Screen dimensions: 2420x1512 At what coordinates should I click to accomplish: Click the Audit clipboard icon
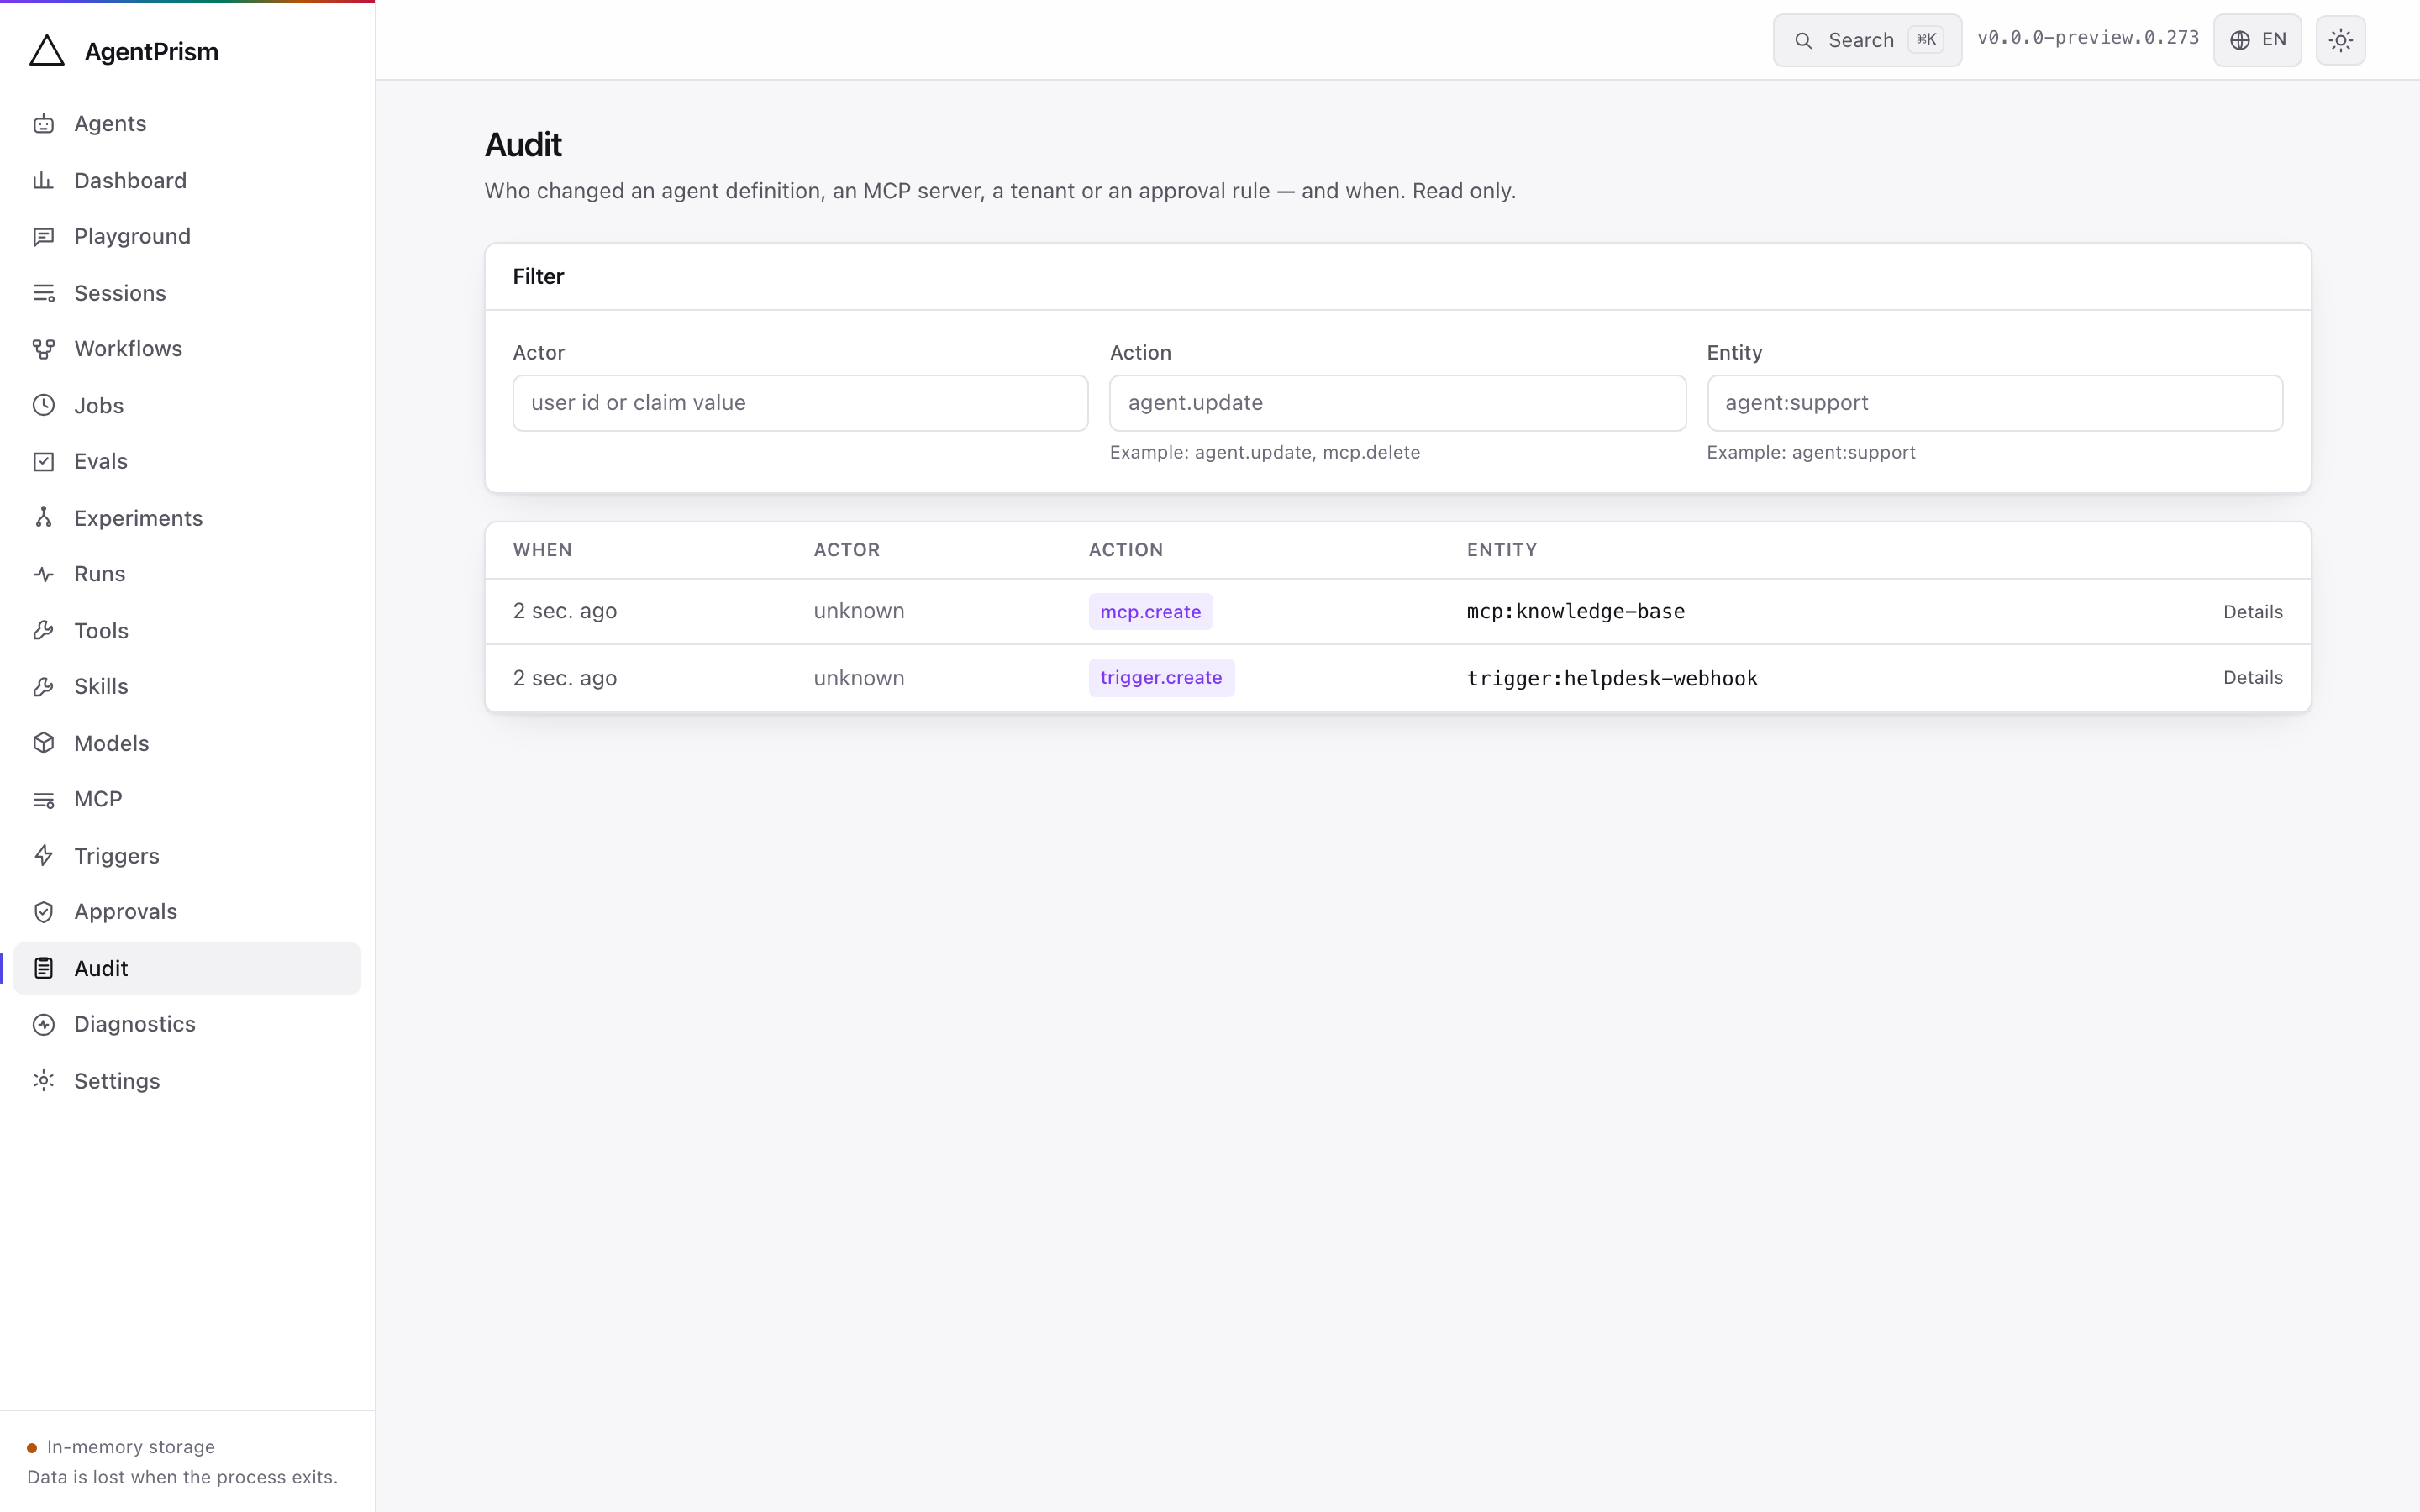pos(44,968)
